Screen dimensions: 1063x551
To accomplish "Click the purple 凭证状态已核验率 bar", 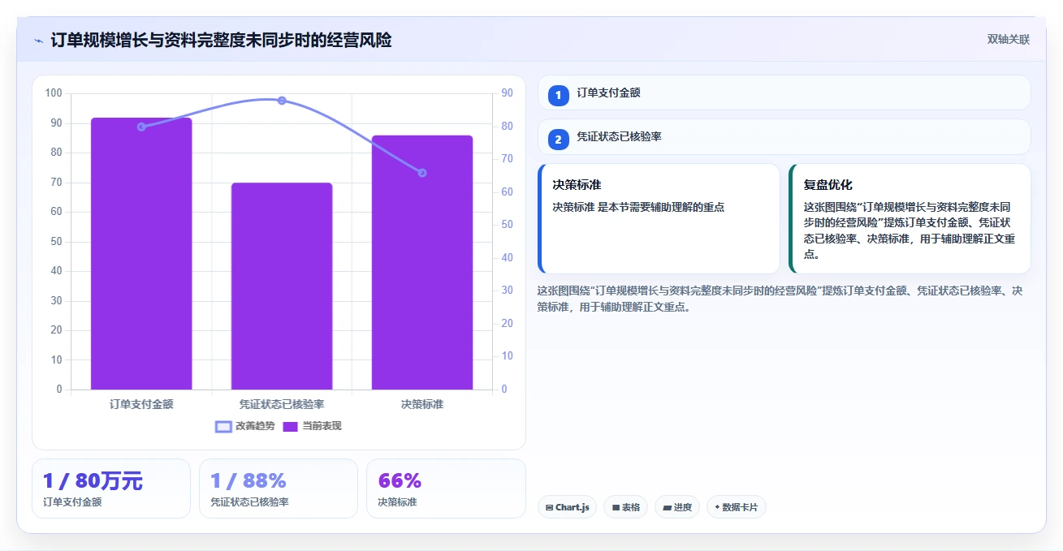I will [282, 286].
